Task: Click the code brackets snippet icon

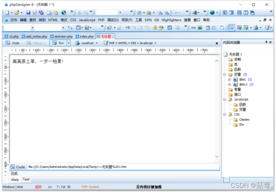Action: (x=70, y=27)
